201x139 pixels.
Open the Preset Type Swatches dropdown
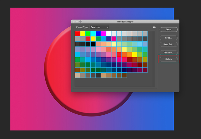coord(99,27)
